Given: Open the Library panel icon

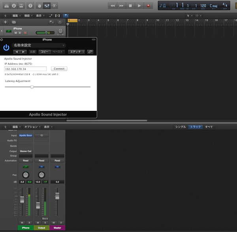Looking at the screenshot, I should pyautogui.click(x=6, y=6).
